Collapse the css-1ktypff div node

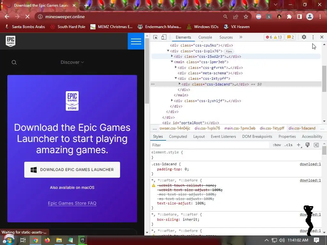click(176, 78)
